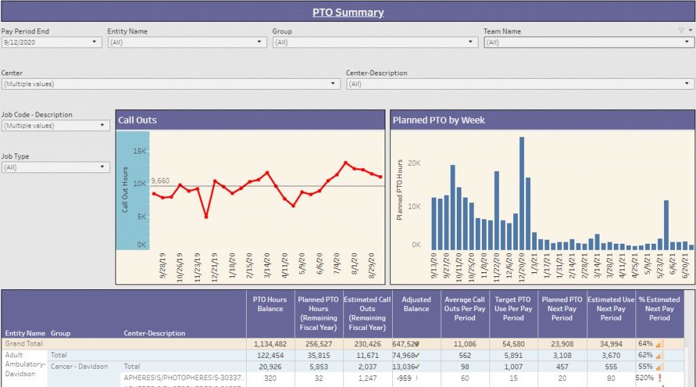
Task: Click the PTO Summary title link
Action: [x=348, y=12]
